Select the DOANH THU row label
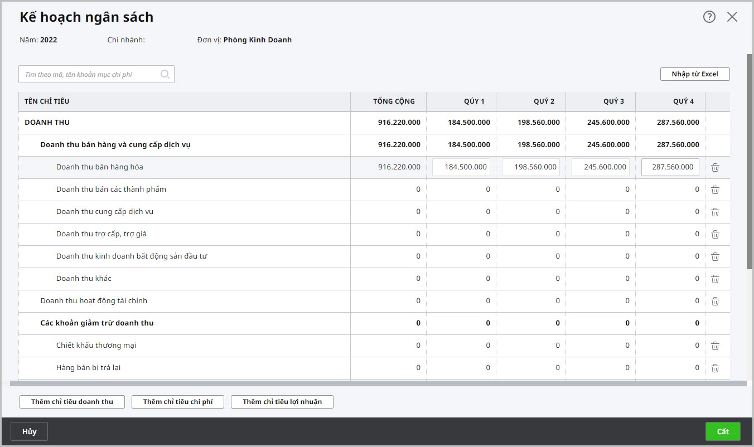Viewport: 754px width, 447px height. click(47, 123)
